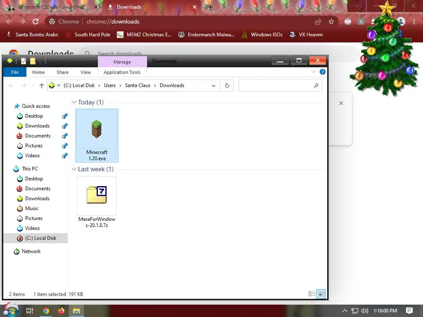Viewport: 423px width, 317px height.
Task: Open Pictures under This PC
Action: [x=34, y=218]
